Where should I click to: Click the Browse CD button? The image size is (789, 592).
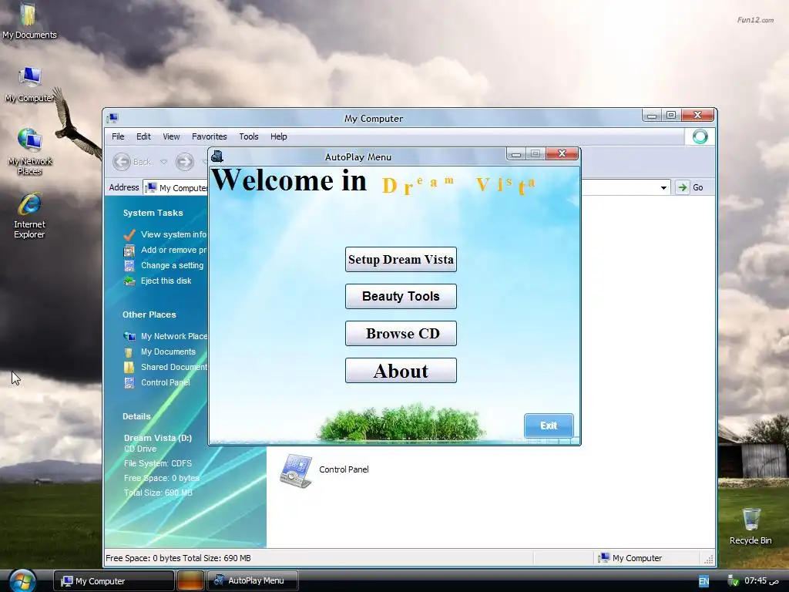click(401, 333)
